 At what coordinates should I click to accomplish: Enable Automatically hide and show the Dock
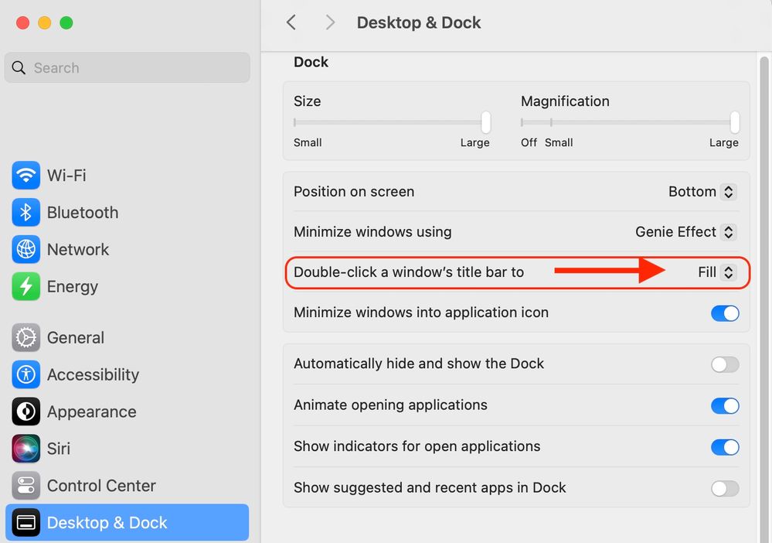[725, 364]
